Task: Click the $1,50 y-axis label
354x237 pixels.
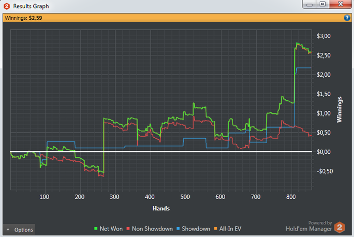Action: click(x=323, y=94)
